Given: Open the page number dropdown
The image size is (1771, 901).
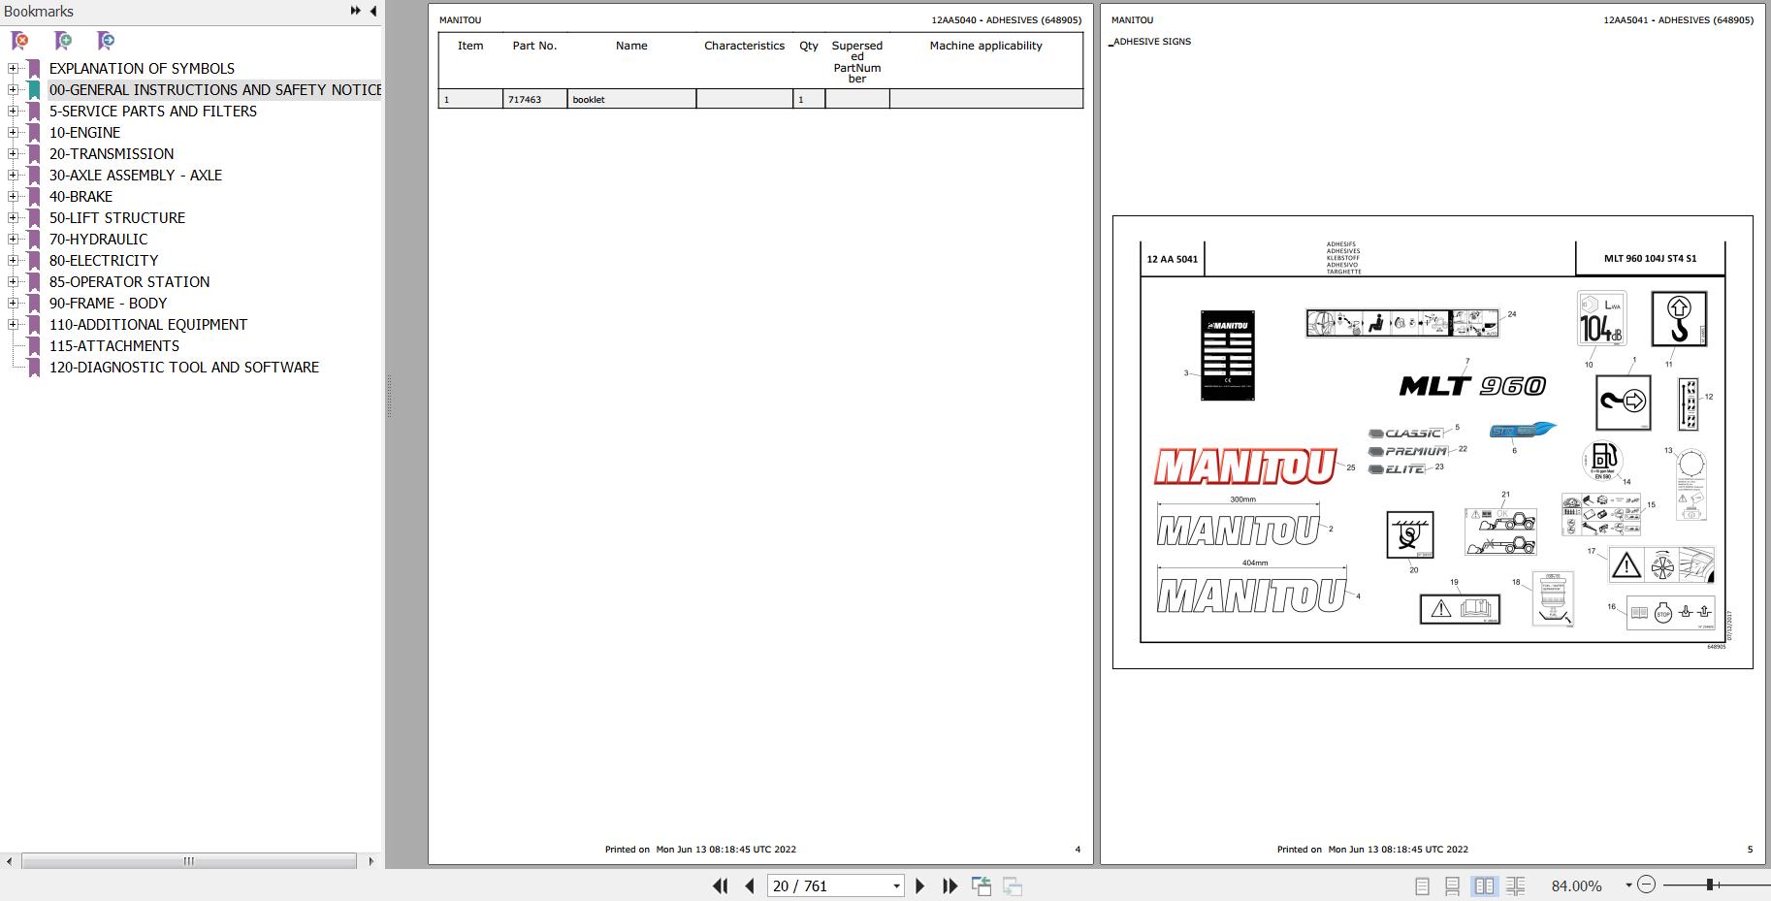Looking at the screenshot, I should click(896, 885).
